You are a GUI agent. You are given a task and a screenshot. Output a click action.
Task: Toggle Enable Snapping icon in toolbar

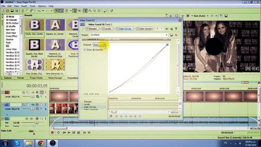[x=57, y=11]
